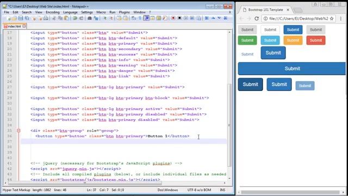Toggle synchronized vertical scrolling icon
Image resolution: width=348 pixels, height=196 pixels.
(x=119, y=18)
